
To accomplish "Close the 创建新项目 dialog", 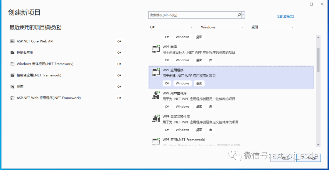I will point(322,4).
